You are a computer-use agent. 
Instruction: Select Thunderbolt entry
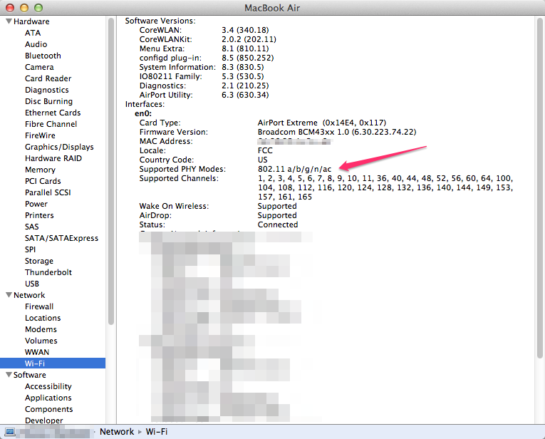click(x=48, y=272)
